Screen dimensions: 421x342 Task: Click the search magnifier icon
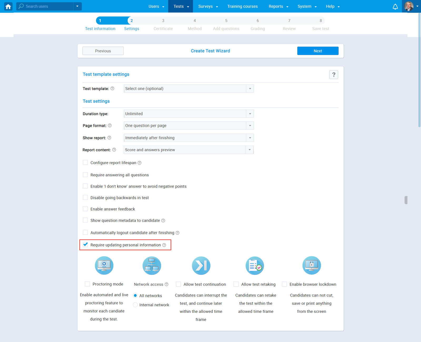coord(21,6)
